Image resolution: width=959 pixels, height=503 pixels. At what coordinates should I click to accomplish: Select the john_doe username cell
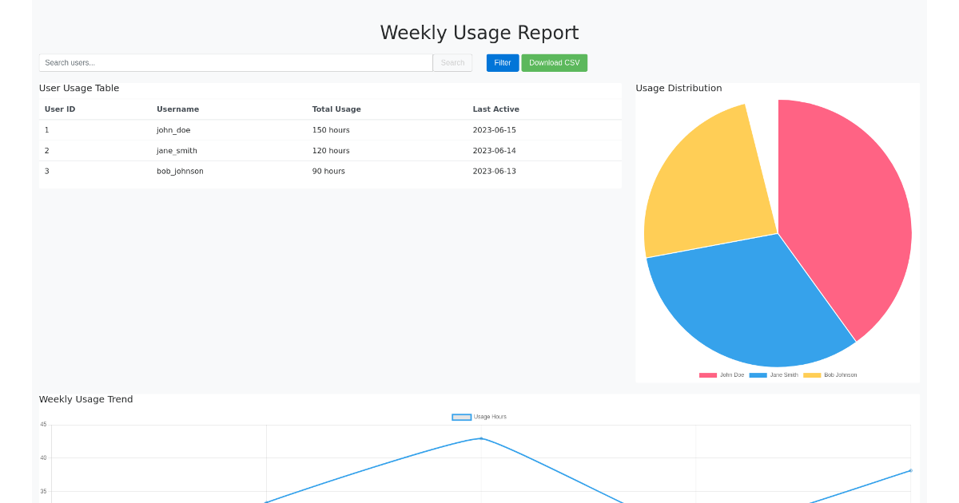pyautogui.click(x=173, y=130)
